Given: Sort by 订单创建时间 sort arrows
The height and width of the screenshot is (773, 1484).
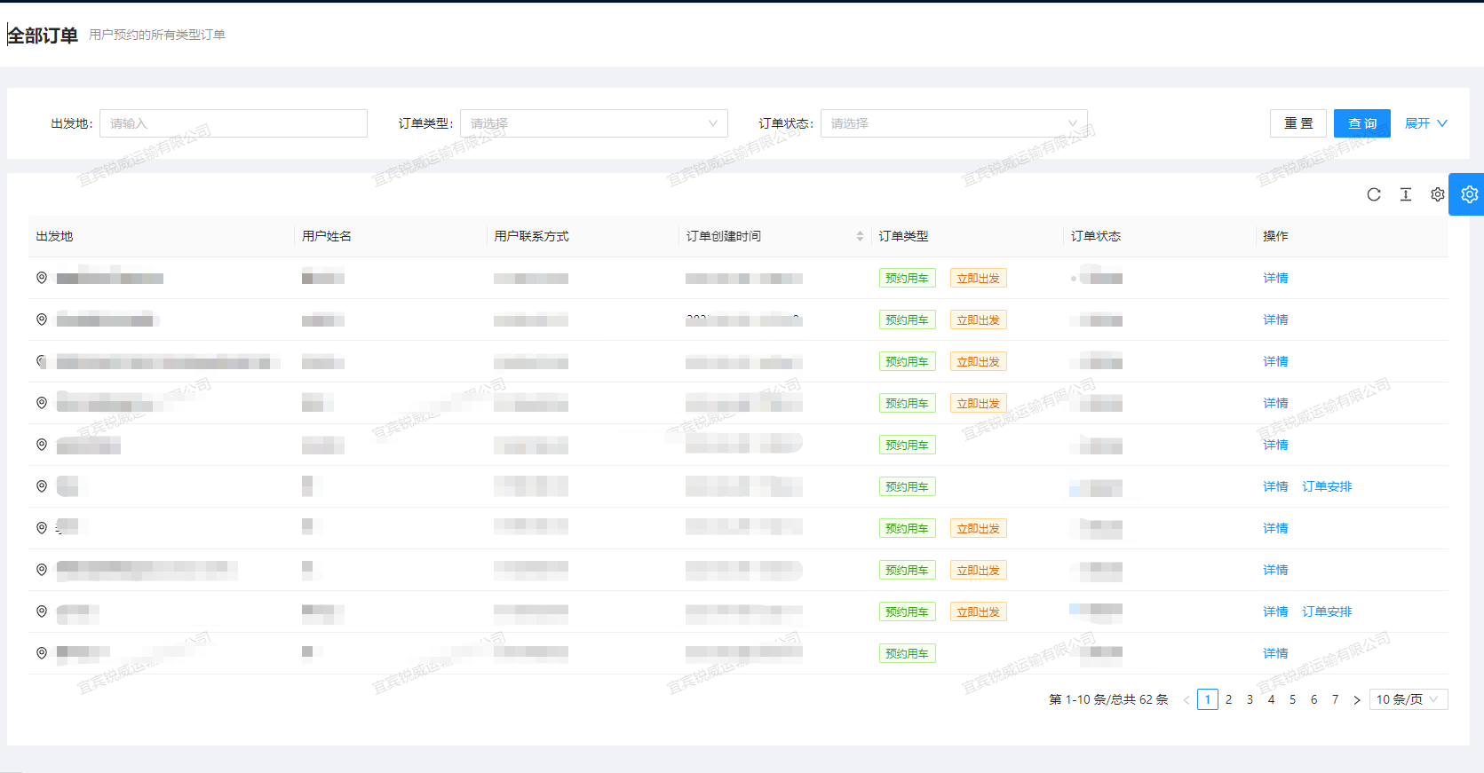Looking at the screenshot, I should pyautogui.click(x=860, y=236).
